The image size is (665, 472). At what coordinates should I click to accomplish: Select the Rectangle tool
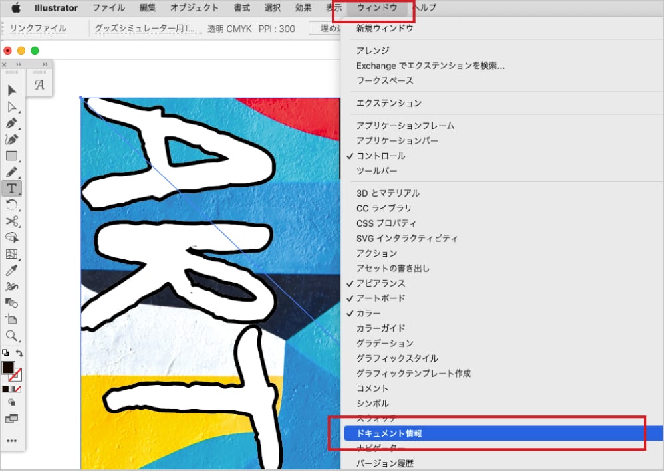pyautogui.click(x=11, y=156)
